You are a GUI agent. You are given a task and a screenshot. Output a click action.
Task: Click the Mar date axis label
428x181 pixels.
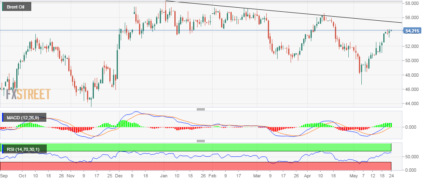tap(257, 176)
